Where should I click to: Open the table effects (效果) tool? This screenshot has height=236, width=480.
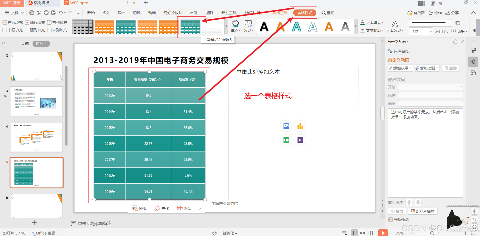[248, 26]
